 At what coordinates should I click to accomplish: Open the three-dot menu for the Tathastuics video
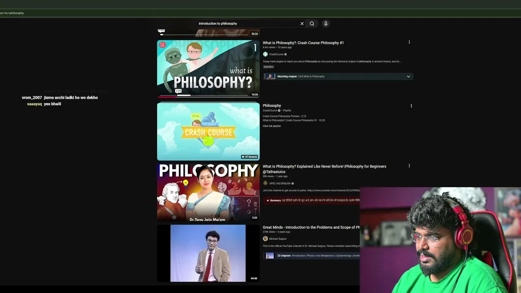pyautogui.click(x=409, y=166)
